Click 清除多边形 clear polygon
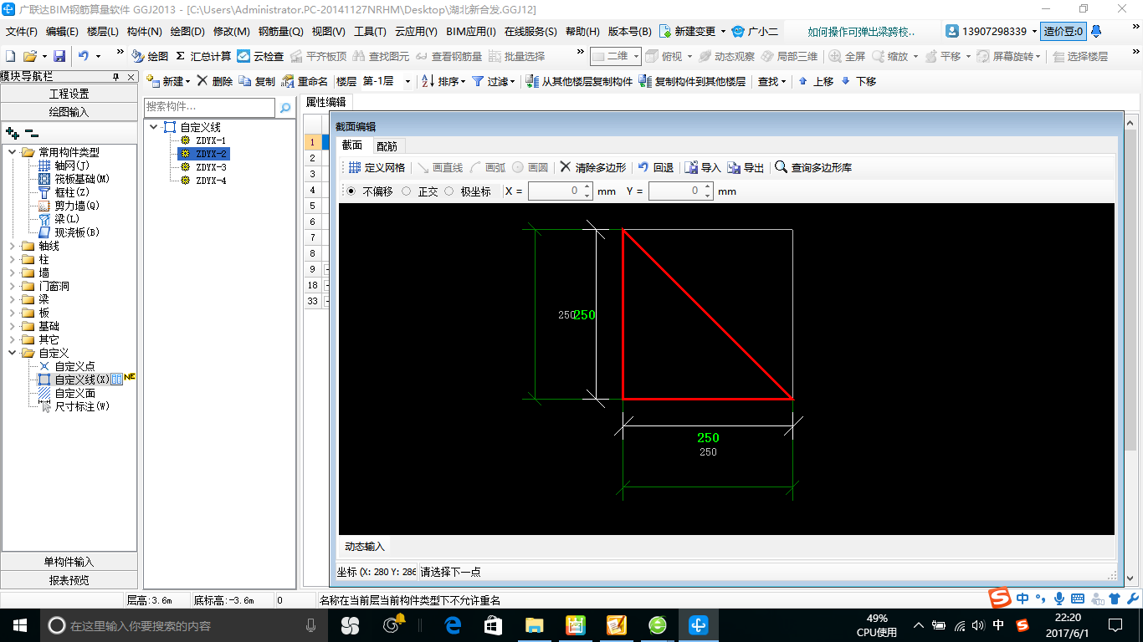 point(592,167)
